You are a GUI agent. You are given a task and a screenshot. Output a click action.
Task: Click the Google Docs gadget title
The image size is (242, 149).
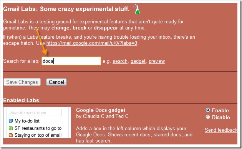tap(101, 110)
